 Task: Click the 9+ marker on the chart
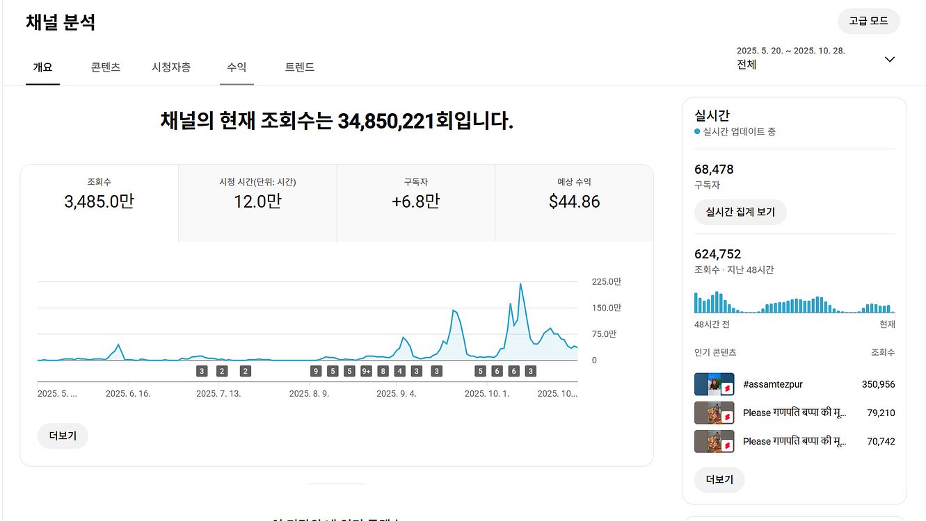click(x=365, y=371)
